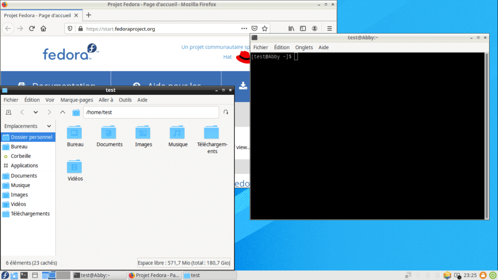Open terminal Fichier menu
Screen dimensions: 498x280
[261, 47]
